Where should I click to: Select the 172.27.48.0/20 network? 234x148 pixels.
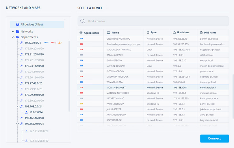[x=34, y=83]
